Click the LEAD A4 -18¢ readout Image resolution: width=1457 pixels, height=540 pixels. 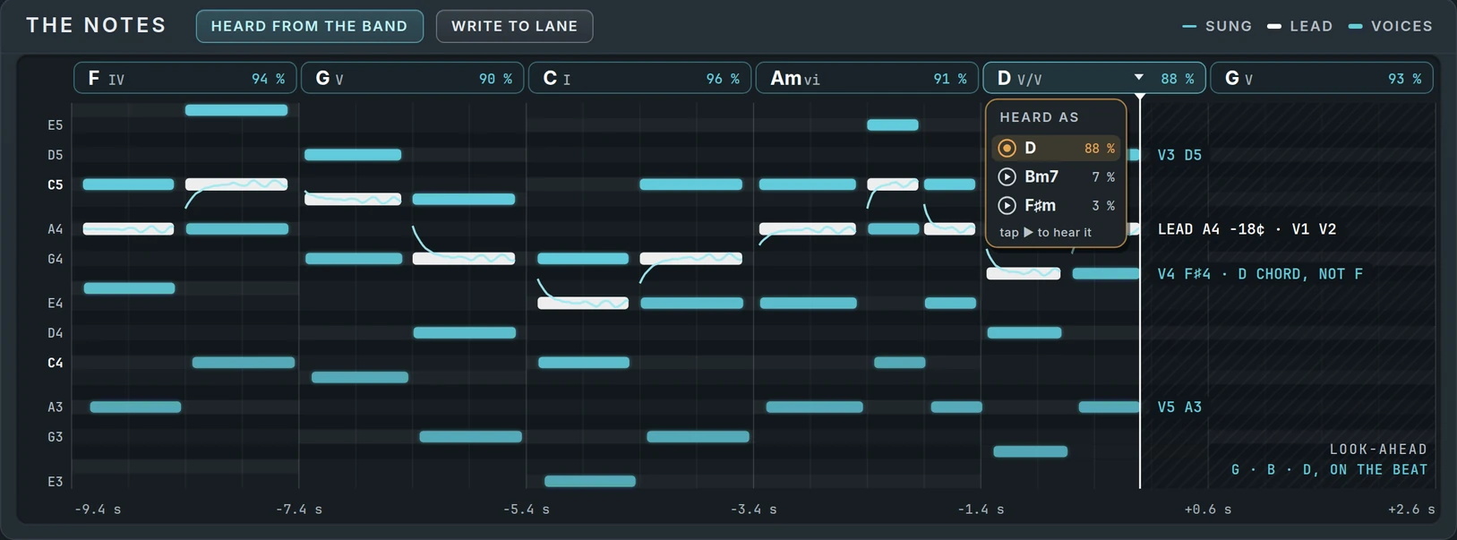click(1247, 229)
